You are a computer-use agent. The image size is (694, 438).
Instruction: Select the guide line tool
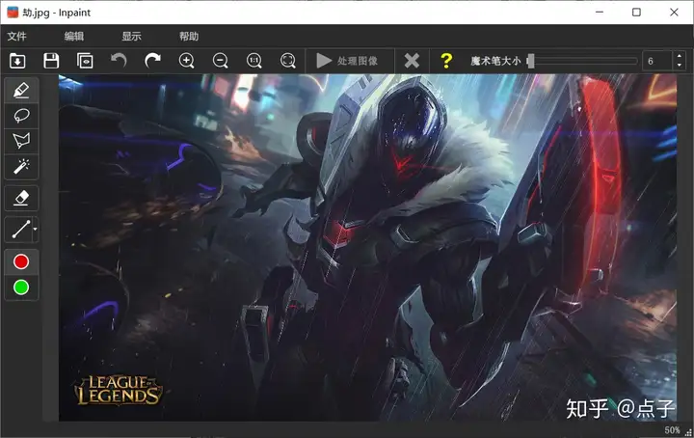(x=19, y=230)
